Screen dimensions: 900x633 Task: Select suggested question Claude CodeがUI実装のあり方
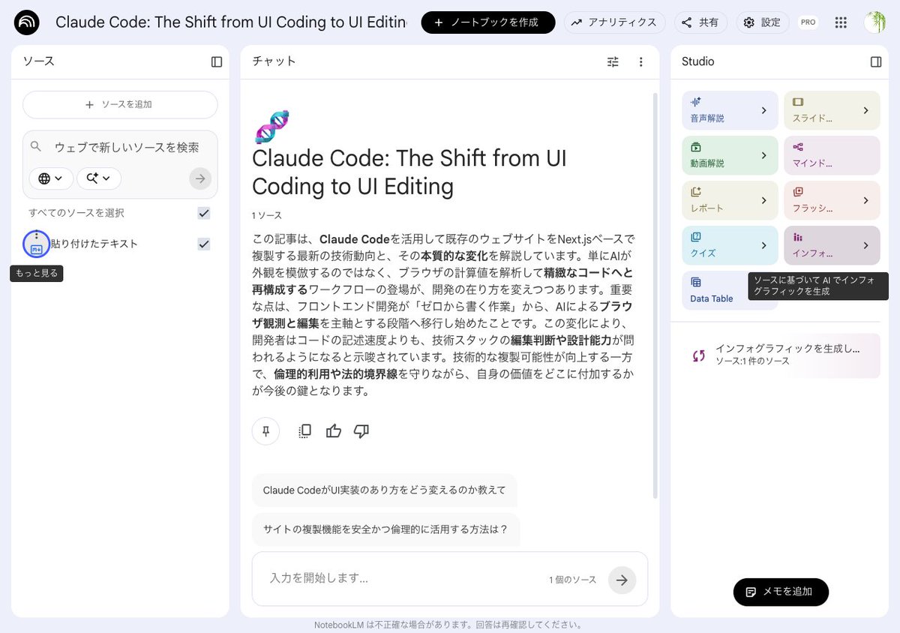pos(385,490)
